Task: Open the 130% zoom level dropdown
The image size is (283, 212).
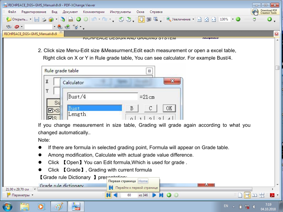Action: pos(233,19)
